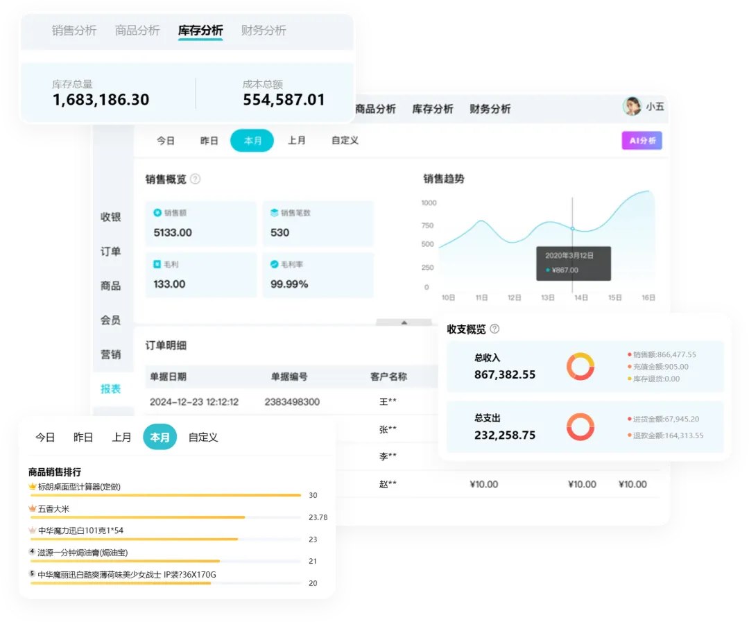Open 订单 in the sidebar

[x=110, y=251]
